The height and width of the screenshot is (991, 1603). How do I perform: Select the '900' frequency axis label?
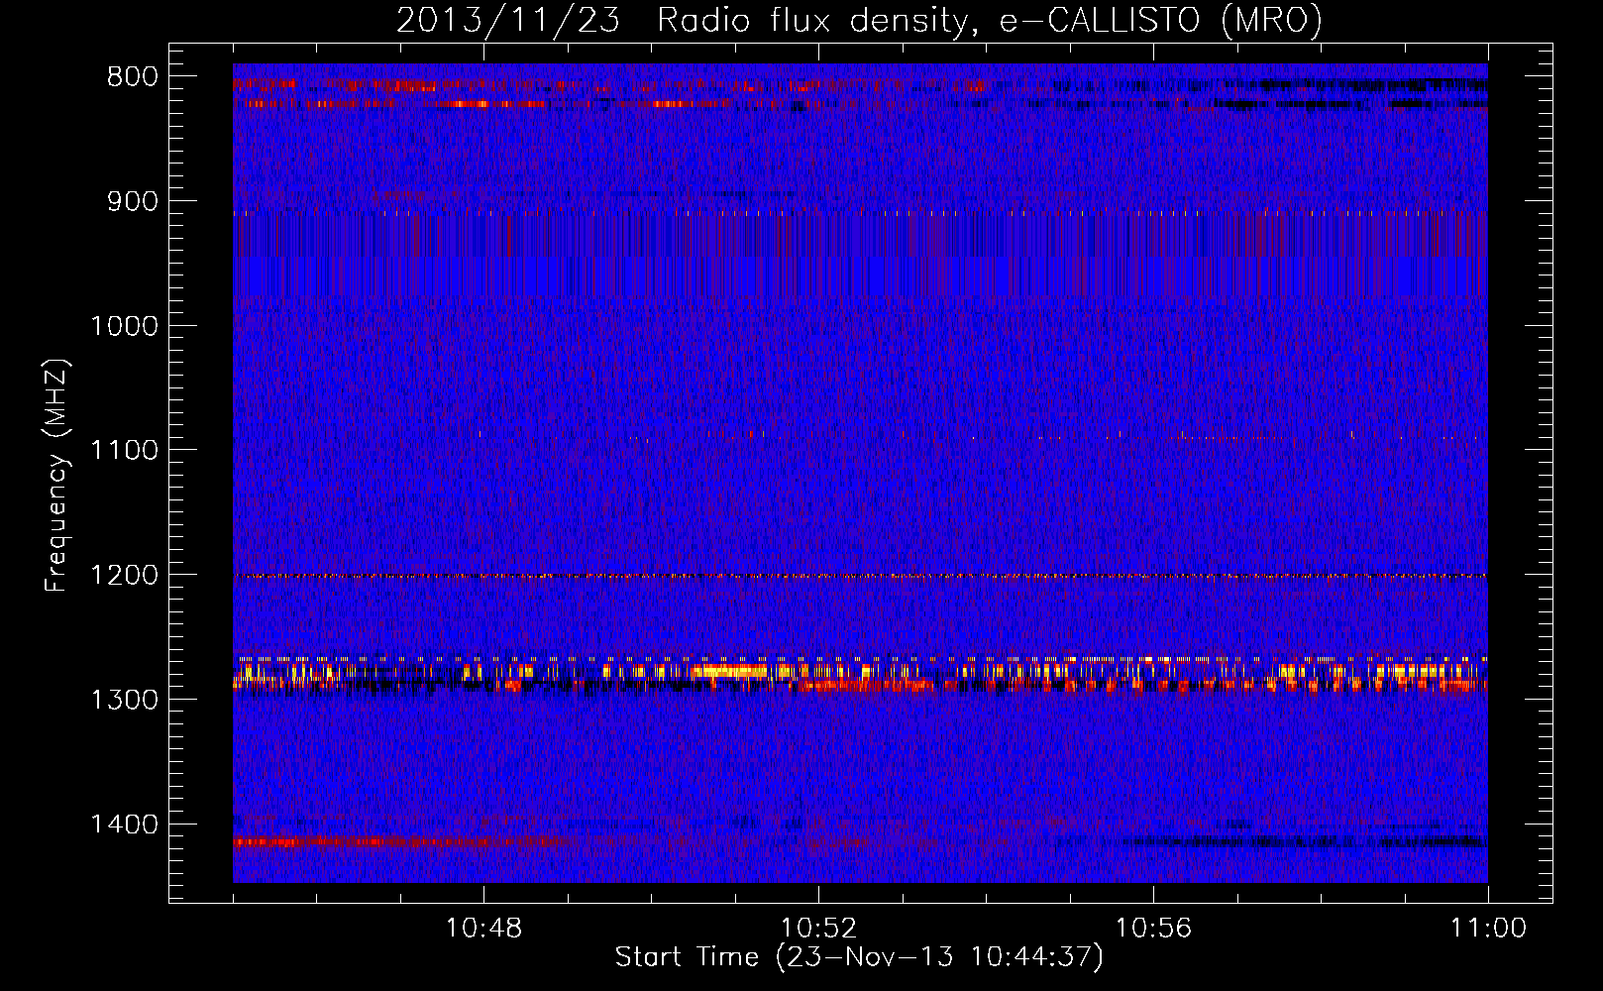[x=133, y=202]
